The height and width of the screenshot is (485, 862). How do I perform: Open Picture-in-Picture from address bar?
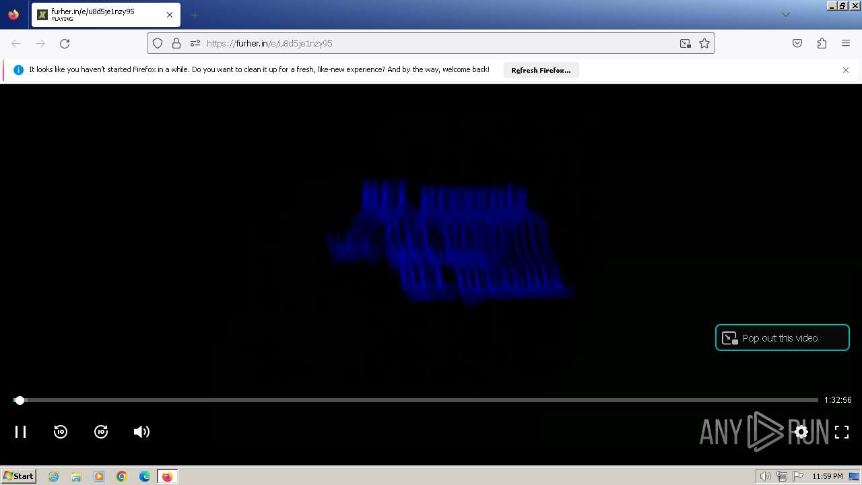(686, 43)
